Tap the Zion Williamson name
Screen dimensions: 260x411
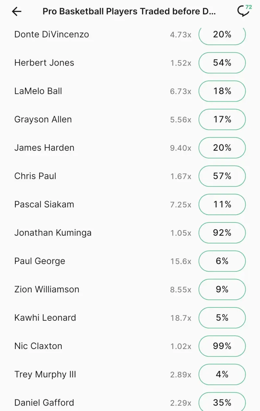click(47, 289)
